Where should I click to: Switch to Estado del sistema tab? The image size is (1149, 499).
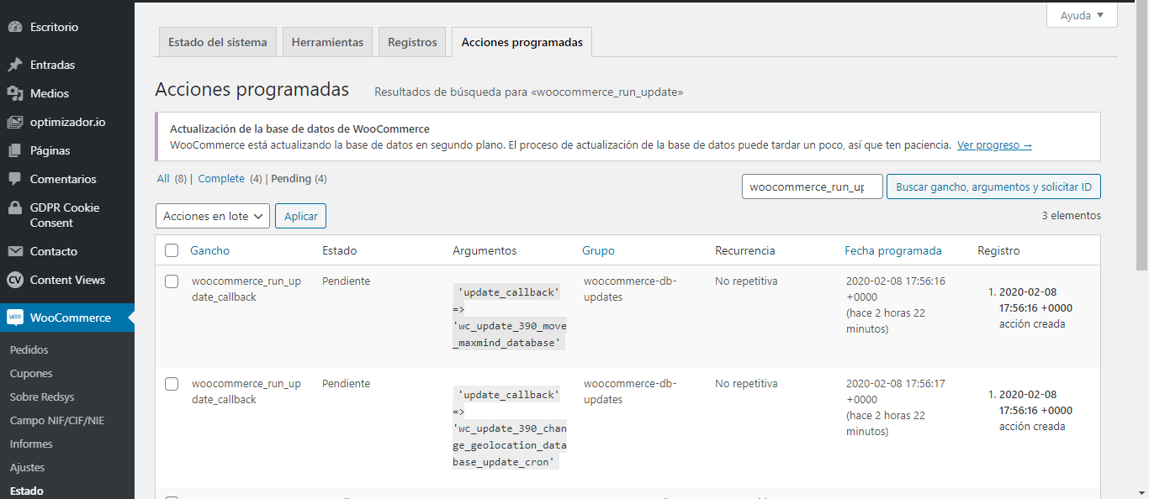pyautogui.click(x=218, y=42)
